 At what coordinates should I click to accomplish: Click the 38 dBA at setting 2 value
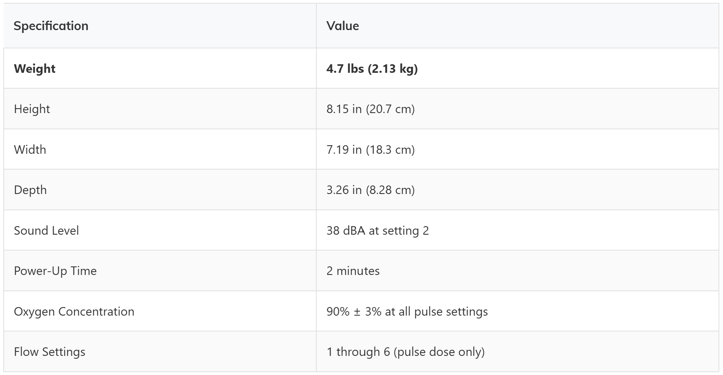pos(377,231)
